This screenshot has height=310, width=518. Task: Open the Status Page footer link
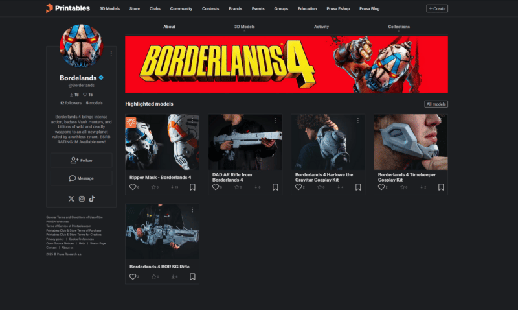[98, 243]
